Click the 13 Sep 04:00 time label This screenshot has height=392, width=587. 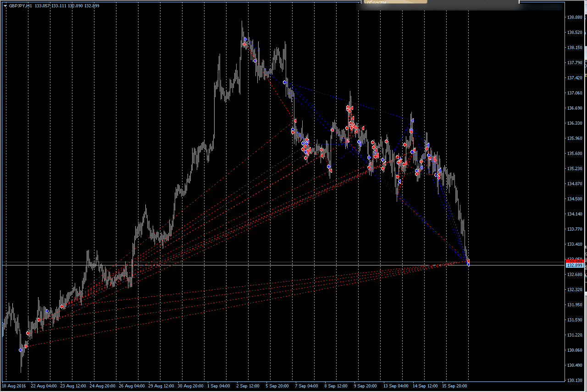[396, 386]
